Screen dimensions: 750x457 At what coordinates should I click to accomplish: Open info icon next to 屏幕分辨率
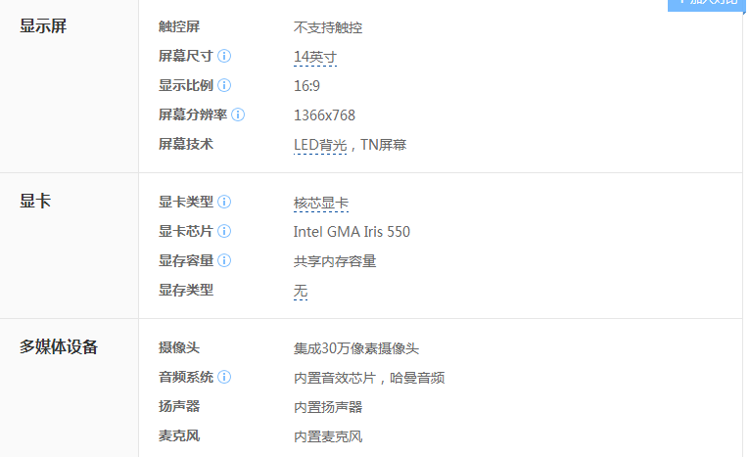click(x=238, y=114)
